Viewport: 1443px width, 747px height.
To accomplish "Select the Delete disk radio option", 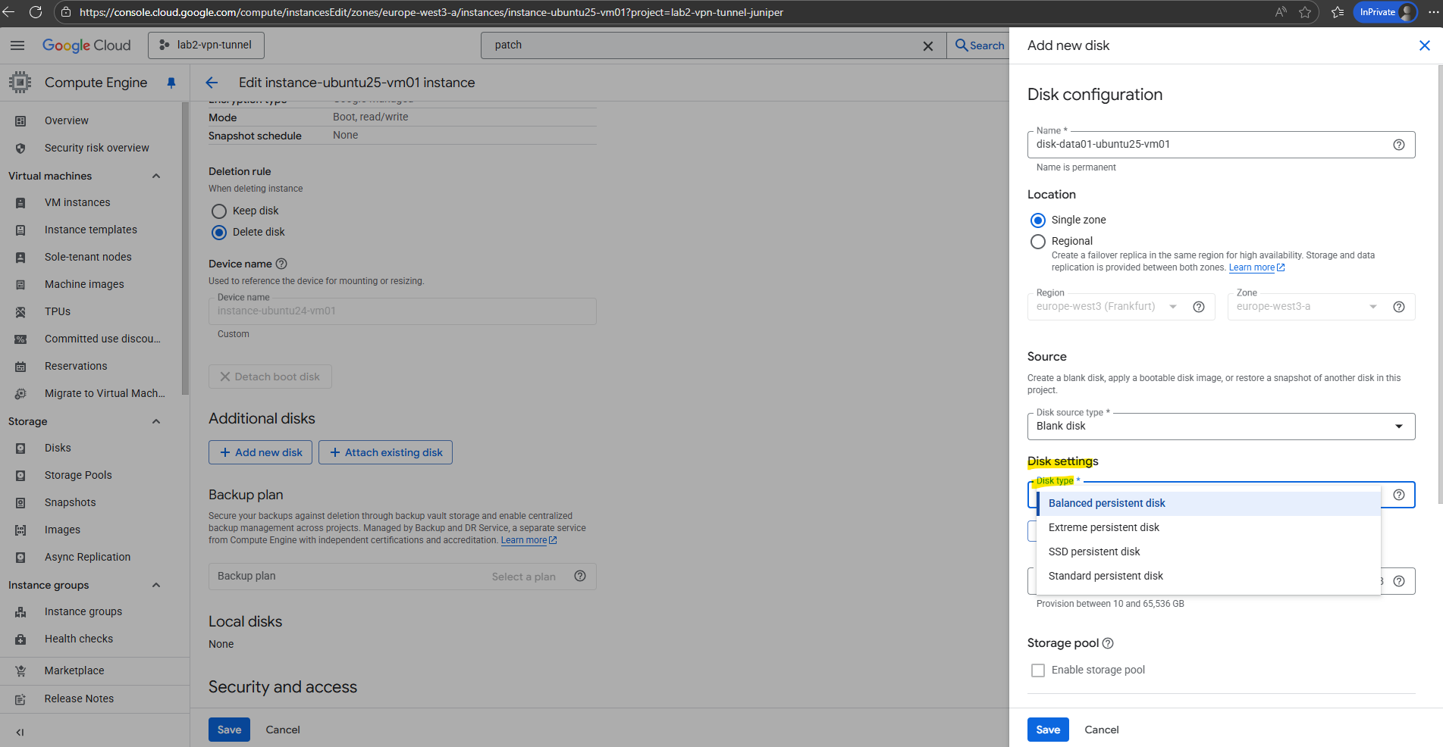I will (x=219, y=233).
